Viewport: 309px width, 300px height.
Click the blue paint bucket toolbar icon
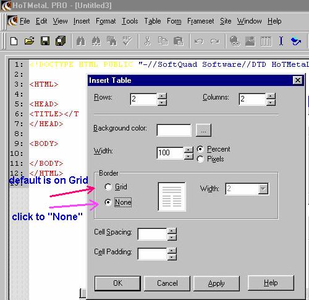pos(296,41)
